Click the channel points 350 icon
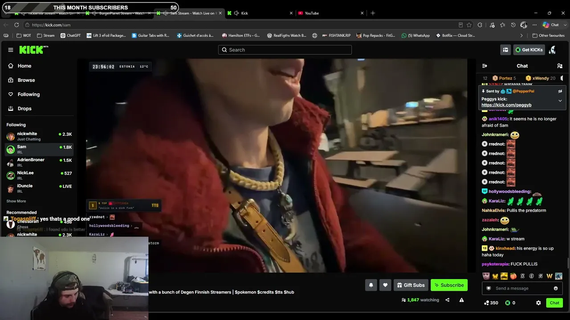The image size is (570, 320). click(487, 303)
